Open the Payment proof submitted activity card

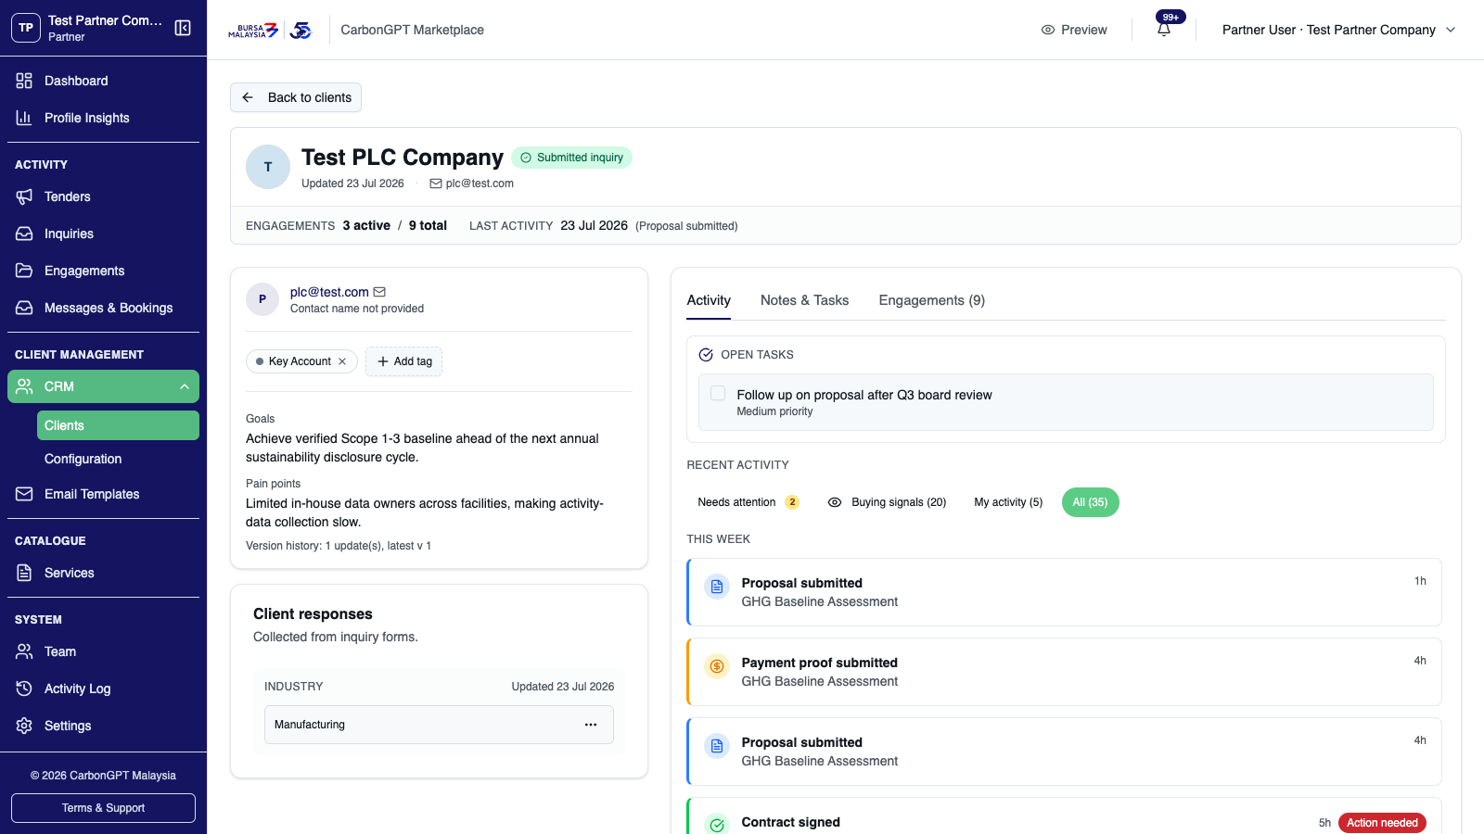[1064, 672]
